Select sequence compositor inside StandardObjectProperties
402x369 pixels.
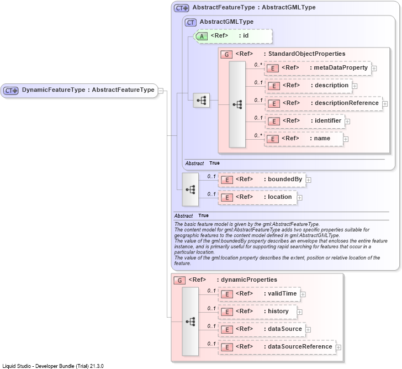[x=237, y=104]
